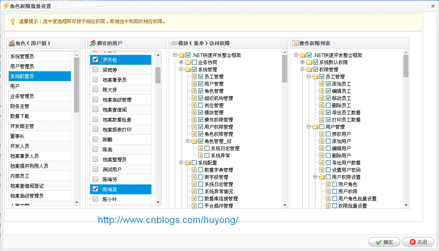Viewport: 439px width, 251px height.
Task: Click the document icon beside 删除员工
Action: point(322,105)
